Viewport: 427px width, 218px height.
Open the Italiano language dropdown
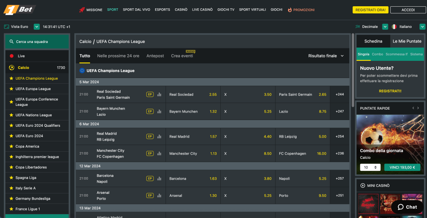422,27
